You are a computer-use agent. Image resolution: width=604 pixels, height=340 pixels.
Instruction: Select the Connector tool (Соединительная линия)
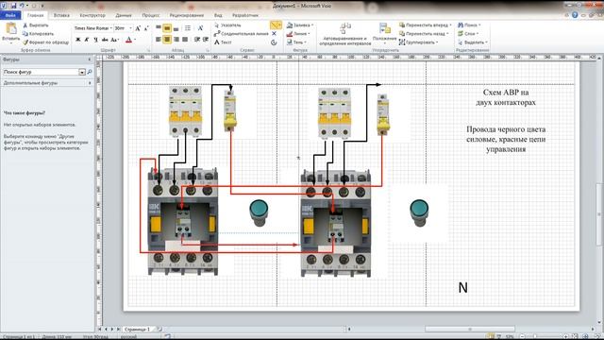242,34
